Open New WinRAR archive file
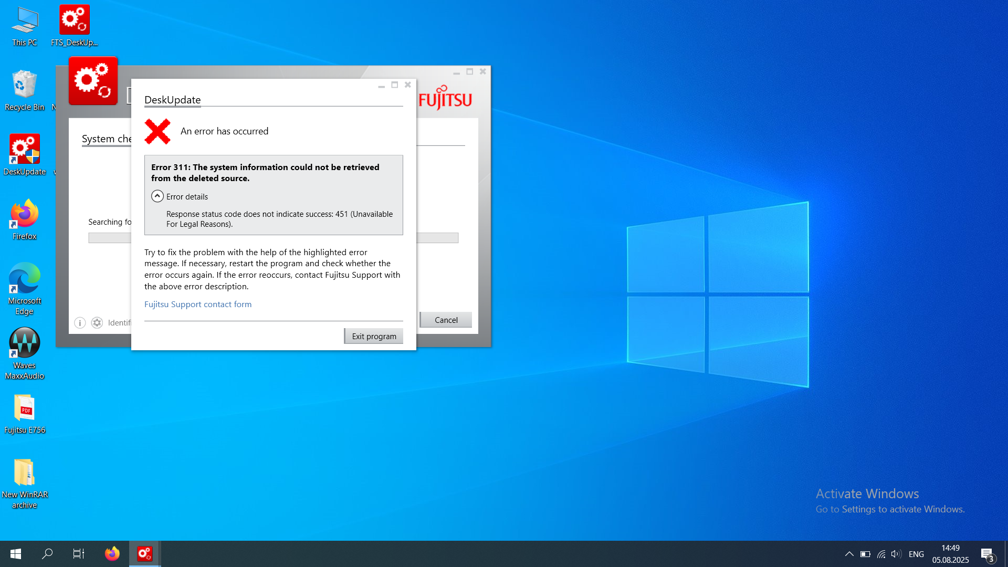Screen dimensions: 1008x567 click(25, 484)
